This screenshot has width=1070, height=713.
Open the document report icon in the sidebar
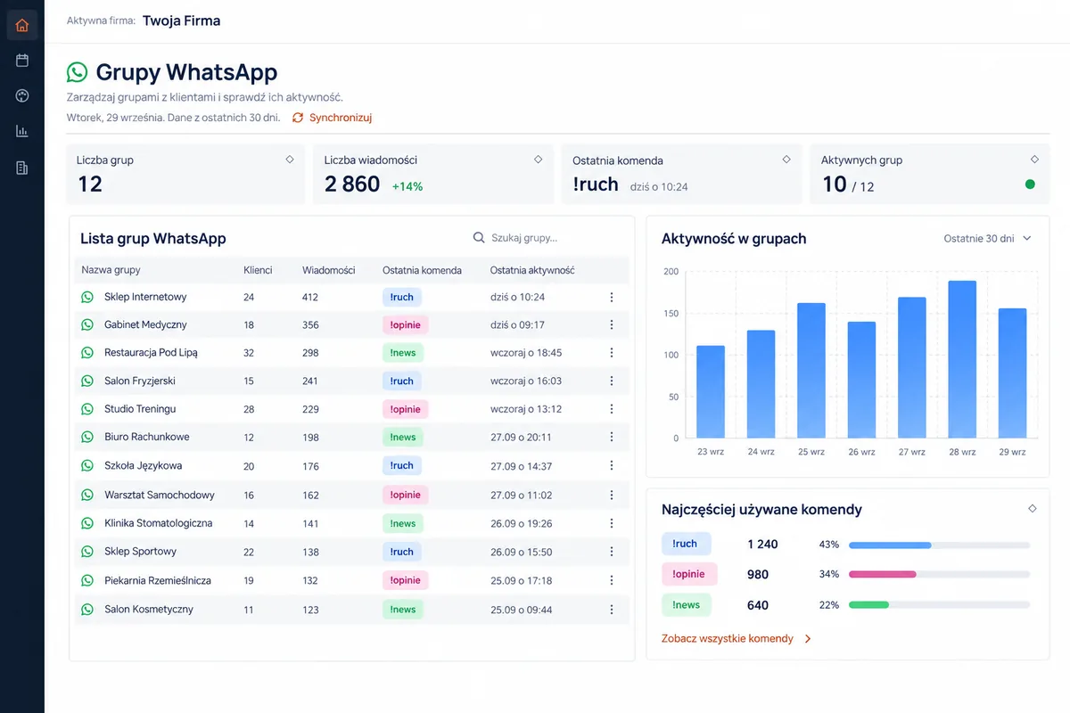click(x=22, y=168)
